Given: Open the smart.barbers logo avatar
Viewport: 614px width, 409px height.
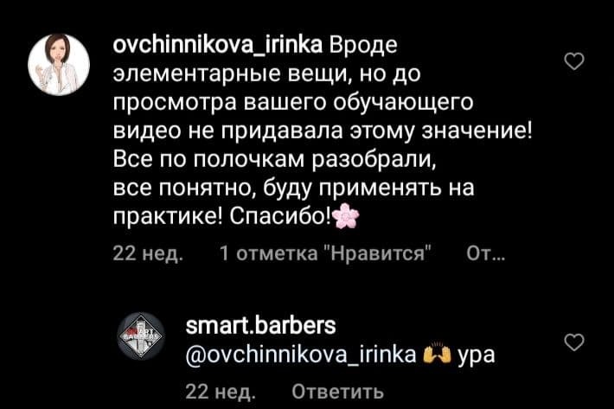Looking at the screenshot, I should click(x=141, y=336).
